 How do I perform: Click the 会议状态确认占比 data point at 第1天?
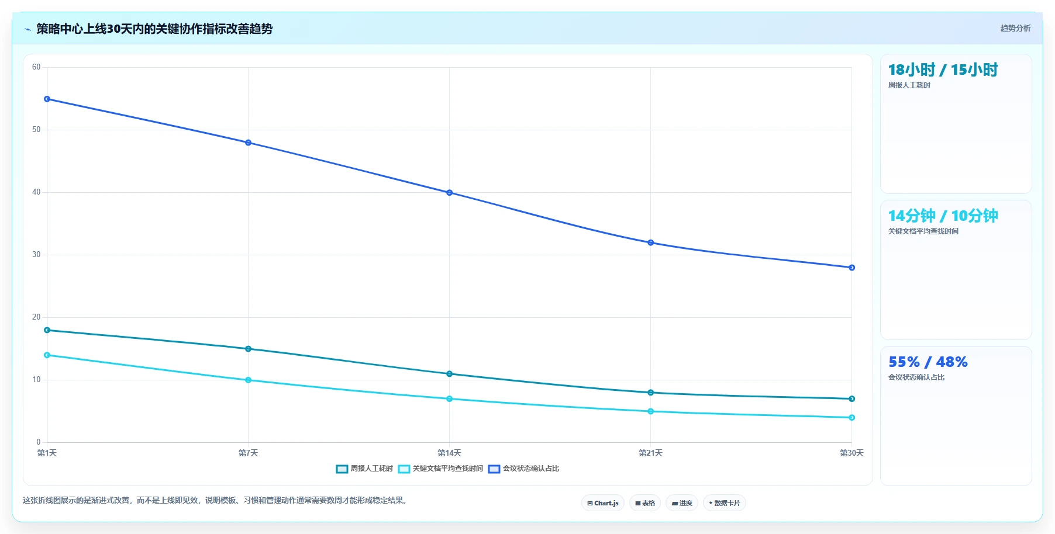point(47,99)
